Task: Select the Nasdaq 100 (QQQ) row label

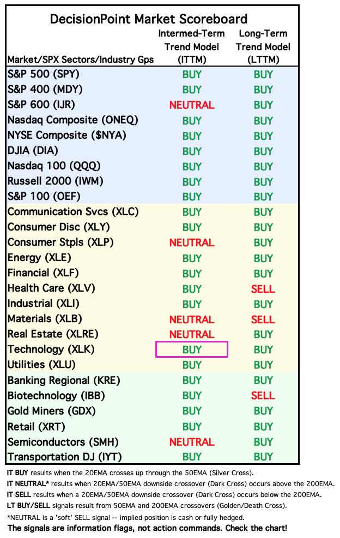Action: [x=54, y=166]
